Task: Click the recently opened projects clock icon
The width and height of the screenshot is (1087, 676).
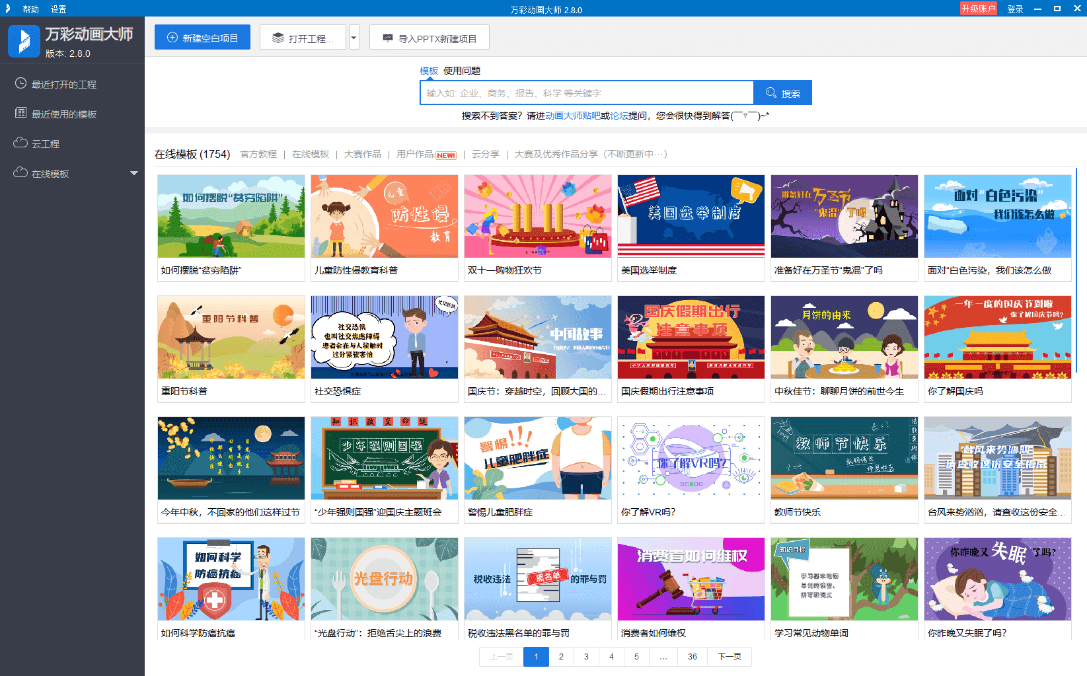Action: [20, 84]
